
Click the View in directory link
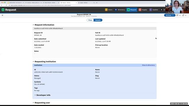[x=148, y=65]
